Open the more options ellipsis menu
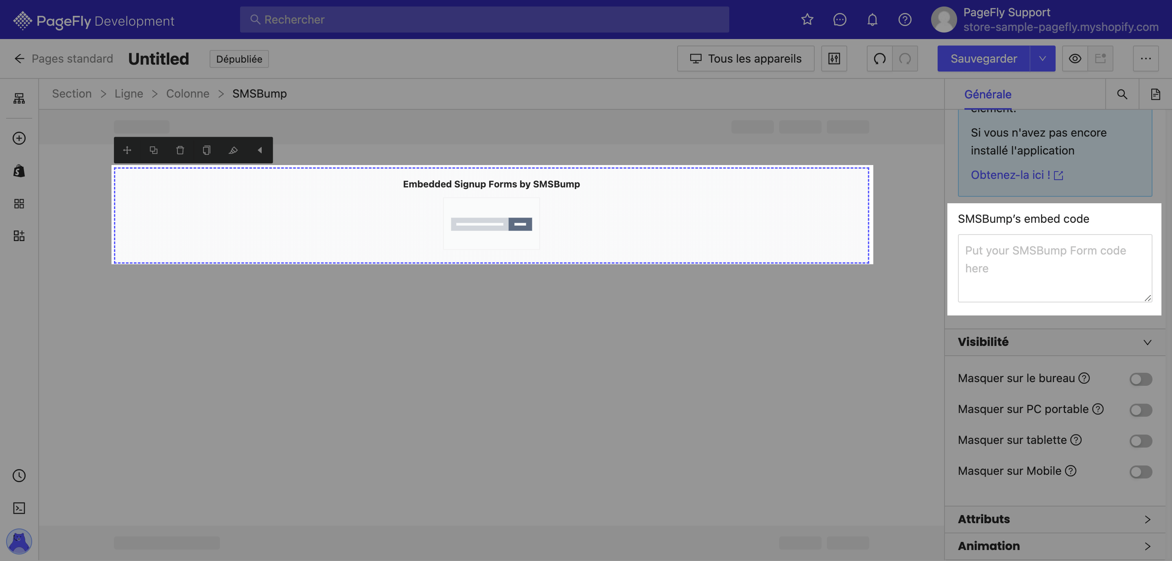1172x561 pixels. 1146,58
